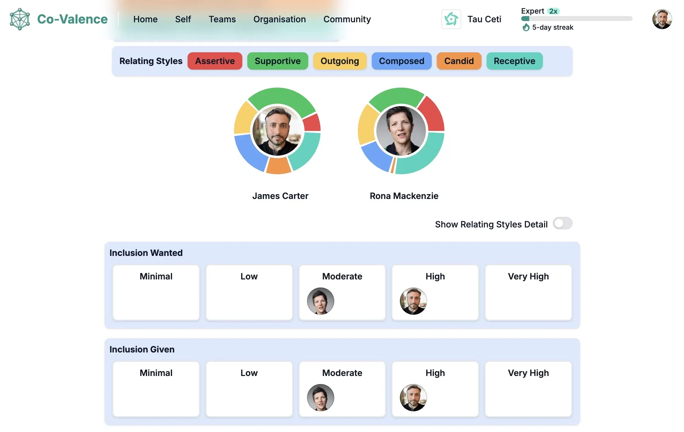Open the Organisation navigation item
Image resolution: width=684 pixels, height=432 pixels.
[279, 19]
